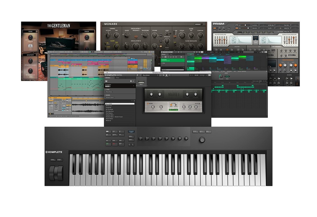Toggle the DELAY section on the Mark I
317x217 pixels.
[x=198, y=104]
